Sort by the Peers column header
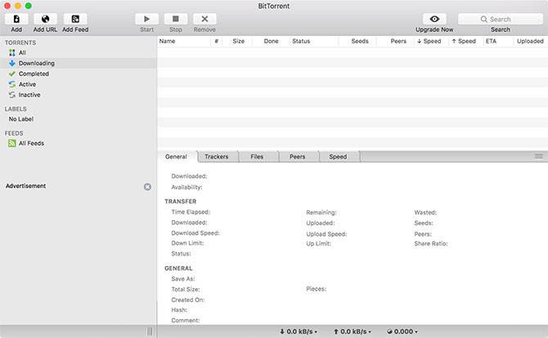 click(x=396, y=41)
